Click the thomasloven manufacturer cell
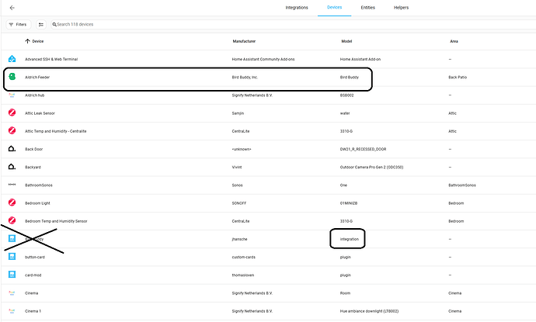The width and height of the screenshot is (536, 322). 243,275
